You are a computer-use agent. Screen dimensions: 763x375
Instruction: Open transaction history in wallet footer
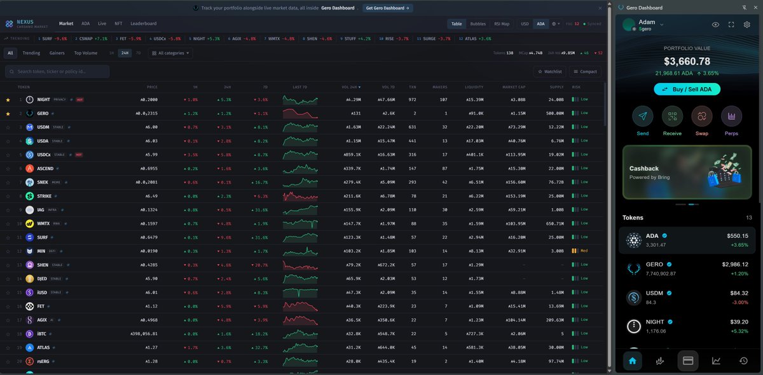743,360
